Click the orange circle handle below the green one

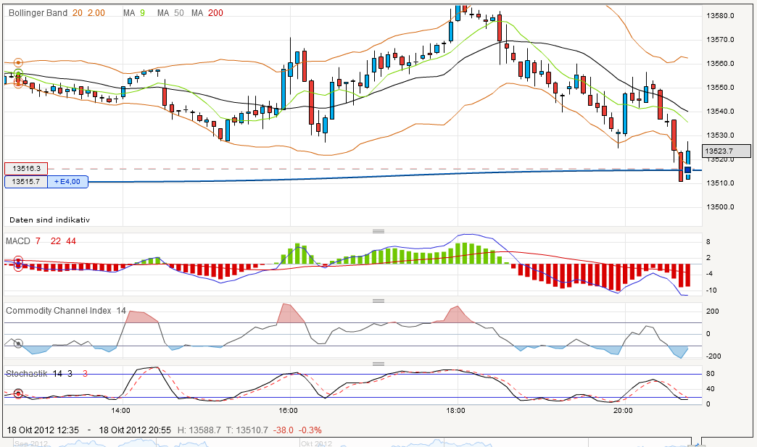pyautogui.click(x=18, y=82)
